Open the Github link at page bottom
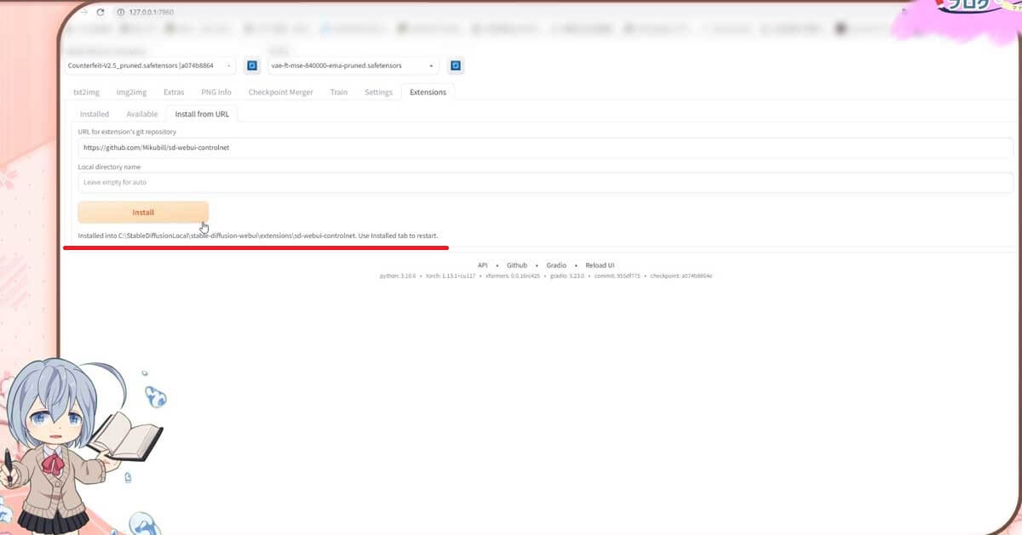The height and width of the screenshot is (535, 1022). (516, 265)
